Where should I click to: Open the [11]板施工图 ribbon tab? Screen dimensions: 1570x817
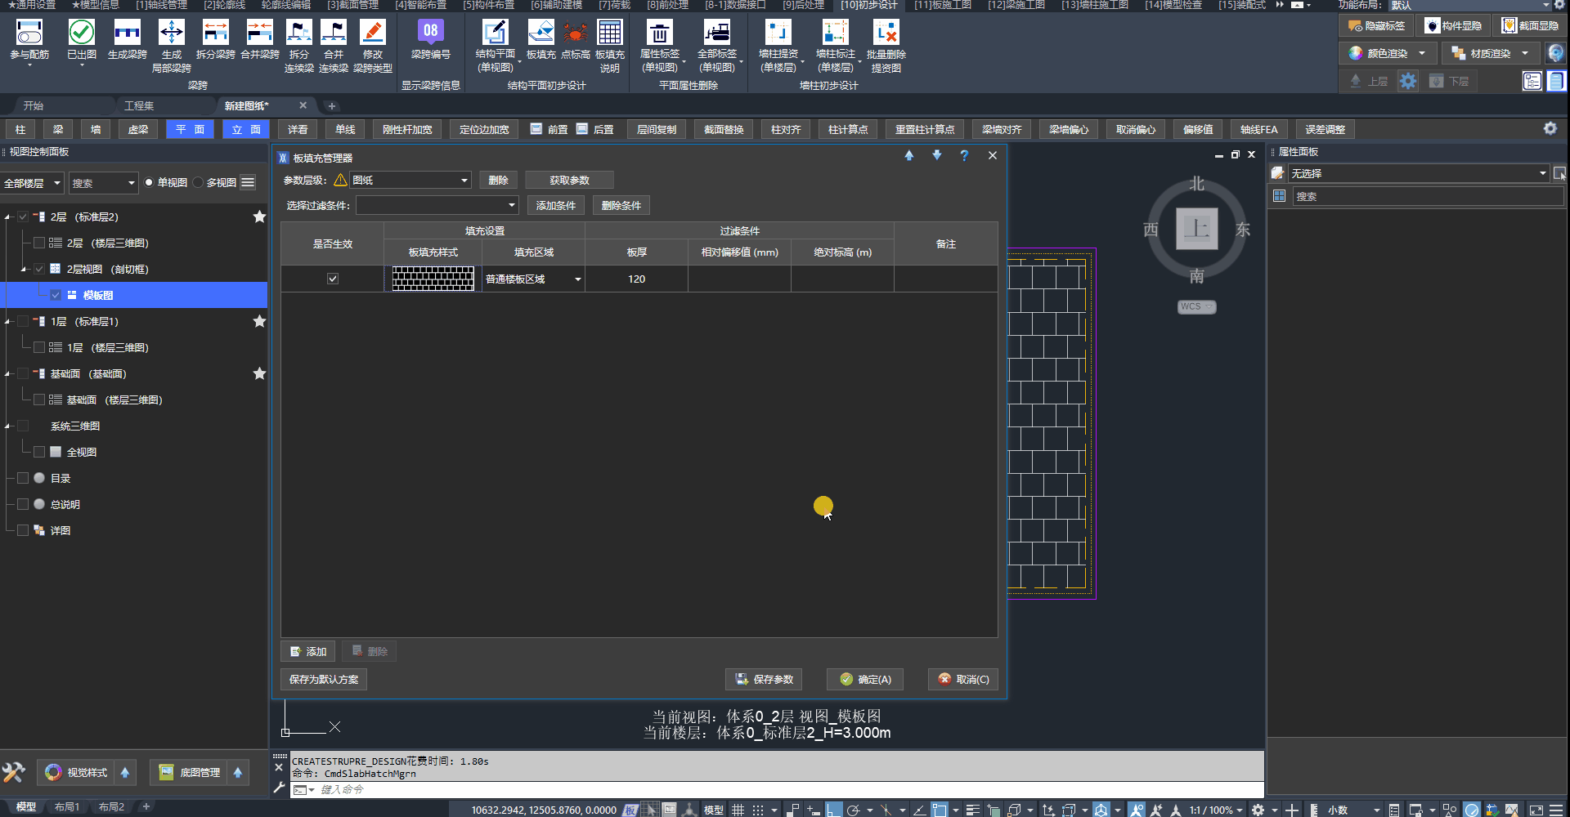point(942,5)
